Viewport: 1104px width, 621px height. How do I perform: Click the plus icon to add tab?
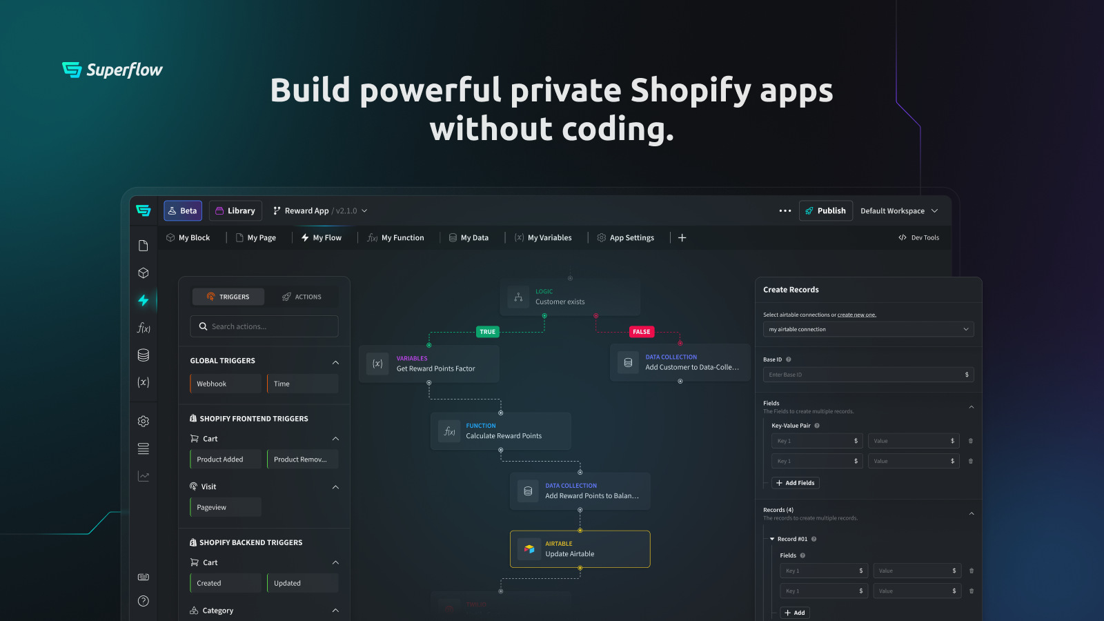pyautogui.click(x=682, y=238)
